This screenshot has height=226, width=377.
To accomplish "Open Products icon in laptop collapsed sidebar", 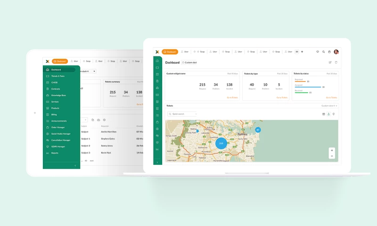I will 157,102.
